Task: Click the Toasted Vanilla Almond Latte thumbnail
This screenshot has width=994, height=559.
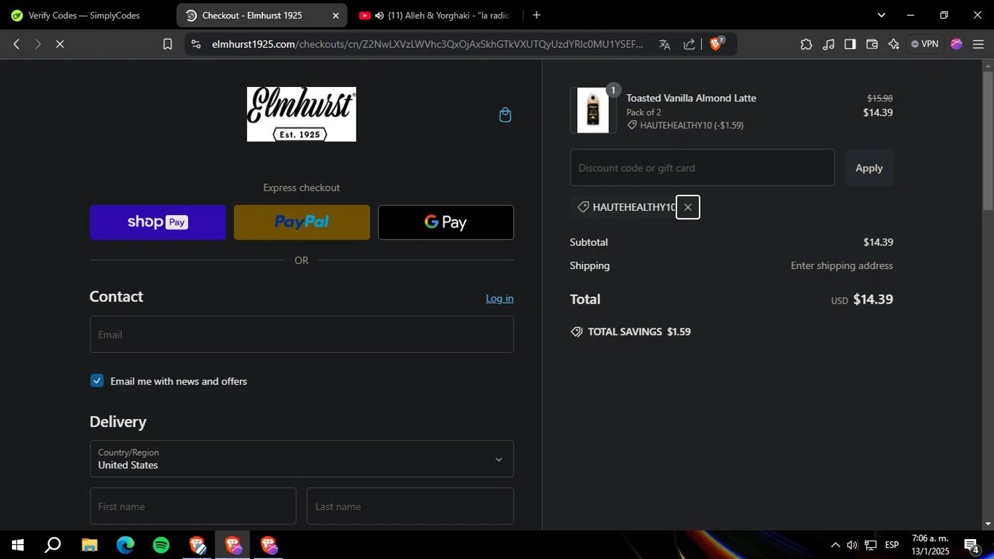Action: pos(593,110)
